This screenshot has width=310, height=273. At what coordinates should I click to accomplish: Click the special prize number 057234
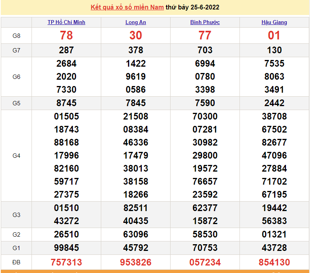click(x=205, y=262)
